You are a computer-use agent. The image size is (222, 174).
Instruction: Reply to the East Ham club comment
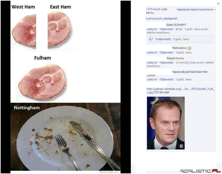point(166,79)
